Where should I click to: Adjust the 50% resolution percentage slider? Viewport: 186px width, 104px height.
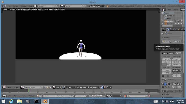tap(166, 65)
